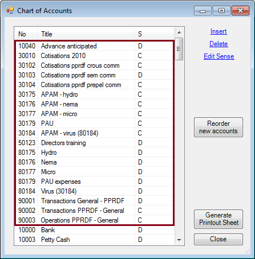Click the Insert link

(x=218, y=31)
